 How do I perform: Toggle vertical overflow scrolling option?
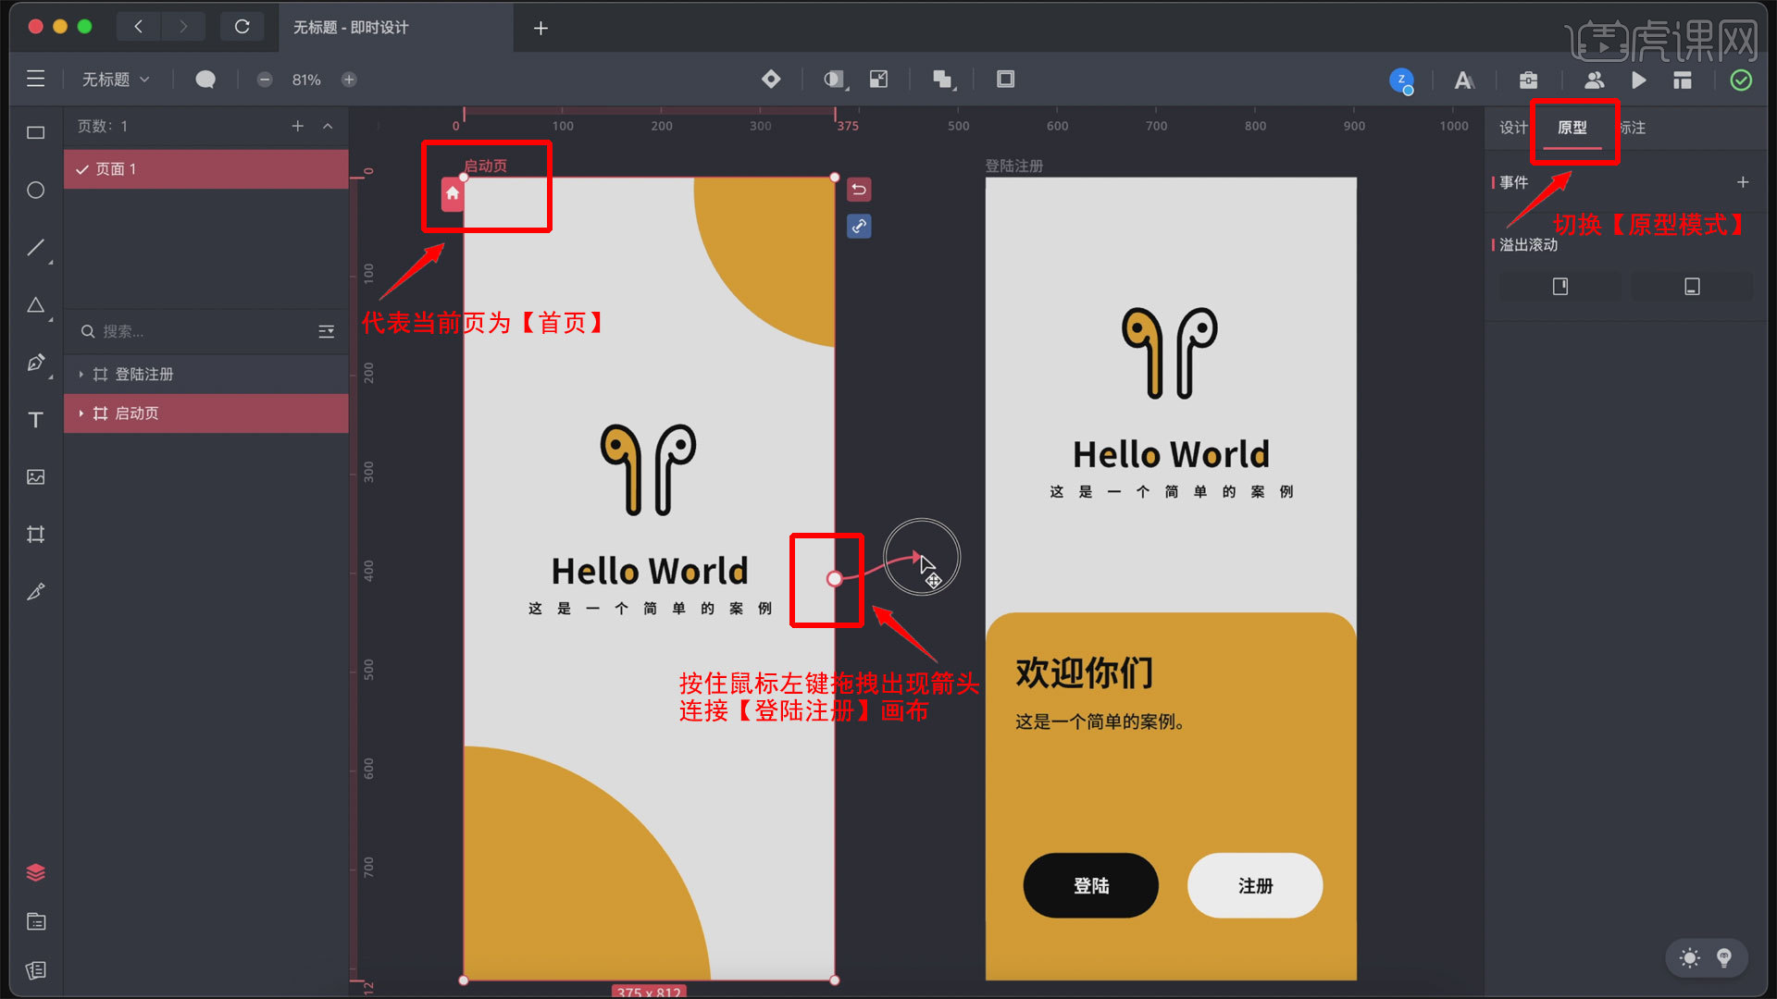1560,287
